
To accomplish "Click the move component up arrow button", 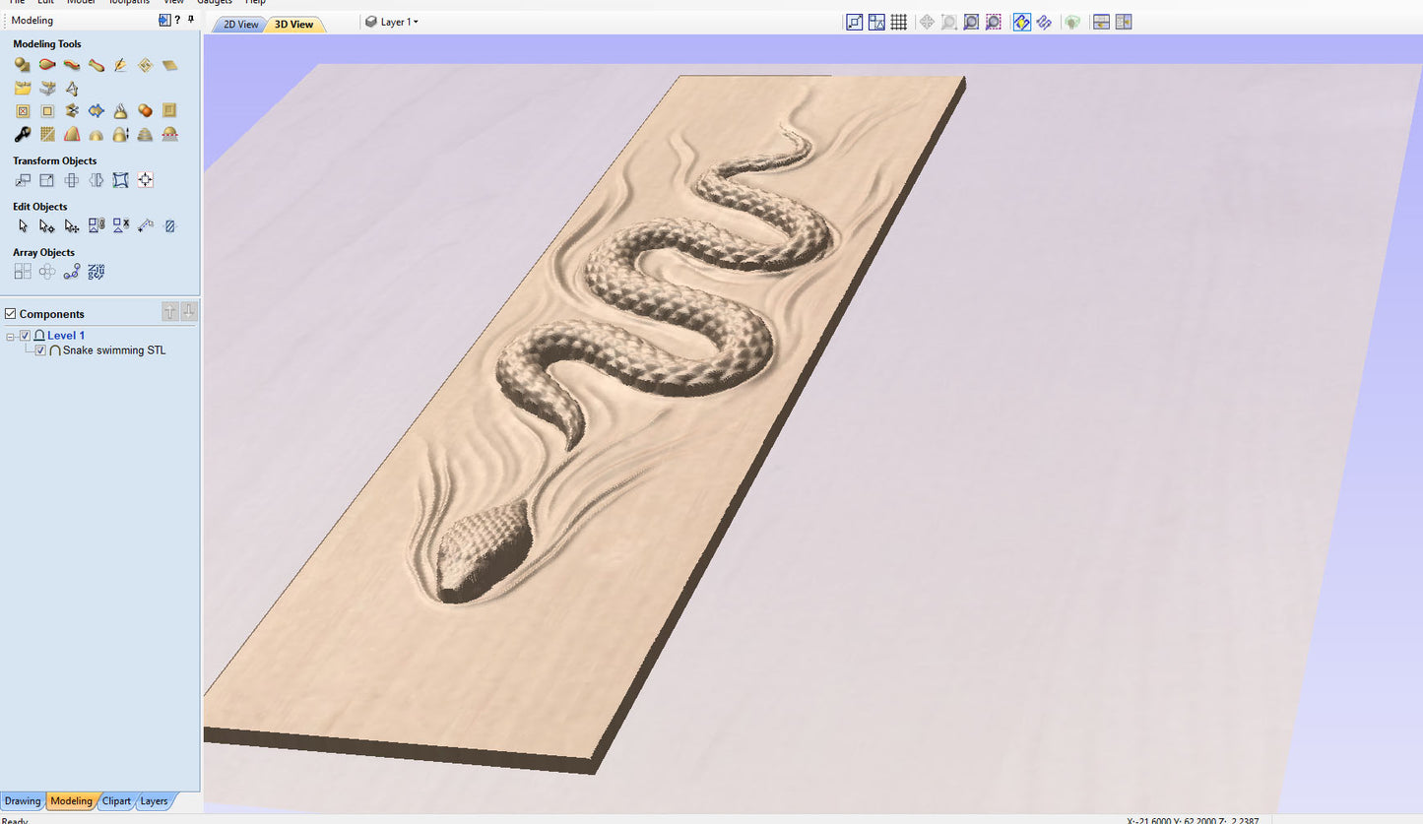I will pos(170,312).
